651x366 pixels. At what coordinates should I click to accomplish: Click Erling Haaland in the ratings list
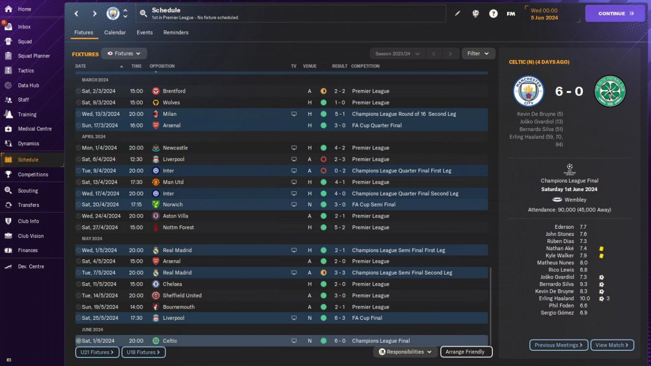[557, 298]
